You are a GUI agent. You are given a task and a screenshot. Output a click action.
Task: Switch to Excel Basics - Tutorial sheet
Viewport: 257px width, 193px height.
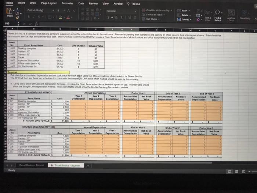tap(32, 165)
